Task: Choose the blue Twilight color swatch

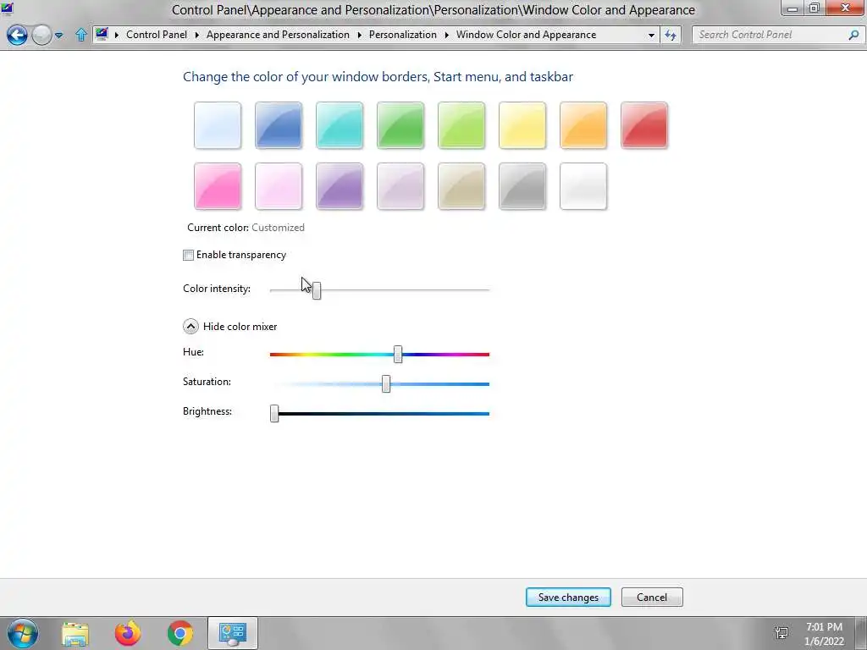Action: (278, 125)
